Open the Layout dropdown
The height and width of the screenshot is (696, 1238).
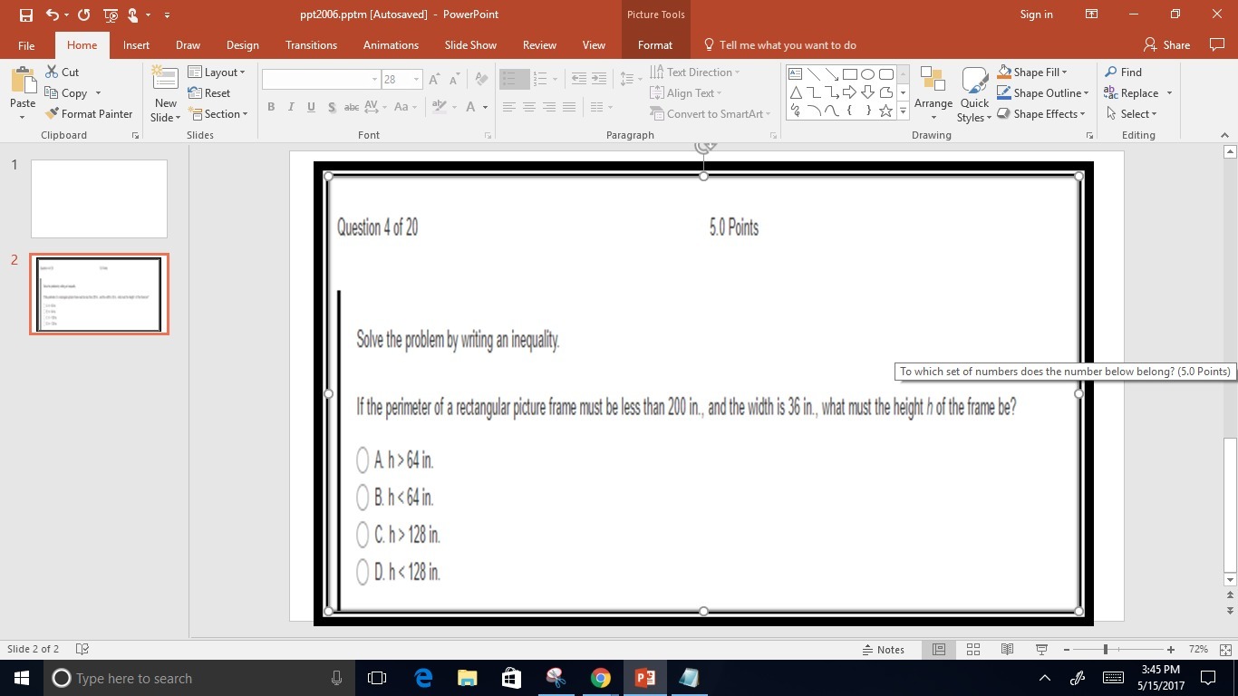click(217, 72)
